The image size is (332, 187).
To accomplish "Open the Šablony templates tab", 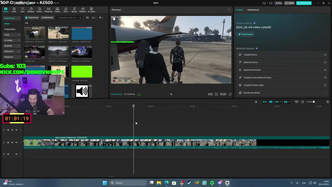I will (x=83, y=10).
